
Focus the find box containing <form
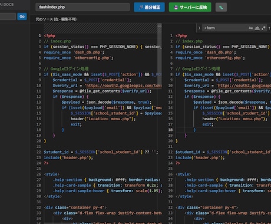(225, 28)
